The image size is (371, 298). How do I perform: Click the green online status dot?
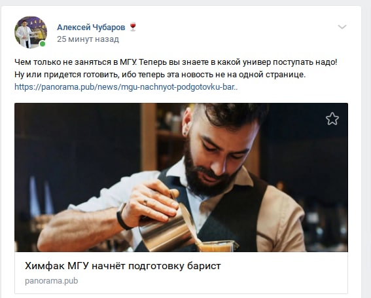[x=43, y=44]
